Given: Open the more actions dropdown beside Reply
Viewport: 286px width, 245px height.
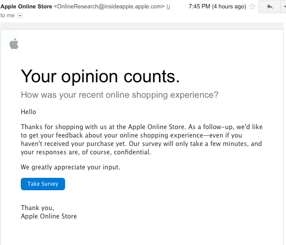Looking at the screenshot, I should pyautogui.click(x=284, y=7).
